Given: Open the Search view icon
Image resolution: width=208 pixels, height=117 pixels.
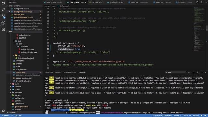Looking at the screenshot, I should [3, 10].
